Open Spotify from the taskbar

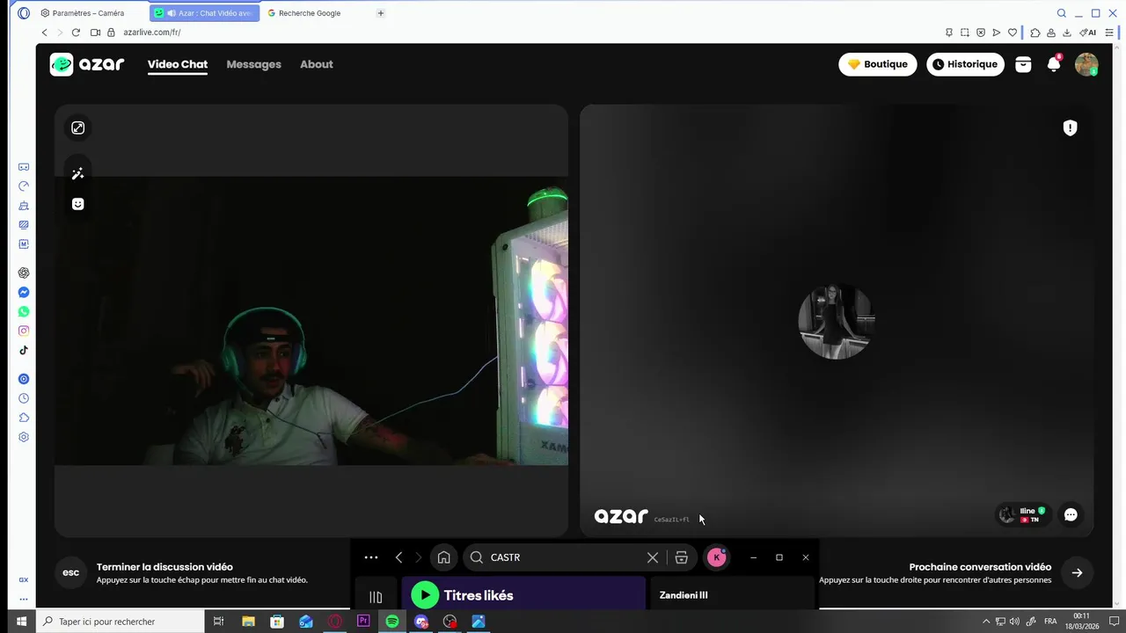(392, 622)
